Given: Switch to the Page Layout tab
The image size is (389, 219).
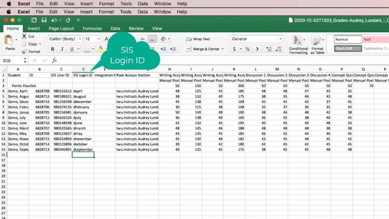Looking at the screenshot, I should click(x=61, y=29).
